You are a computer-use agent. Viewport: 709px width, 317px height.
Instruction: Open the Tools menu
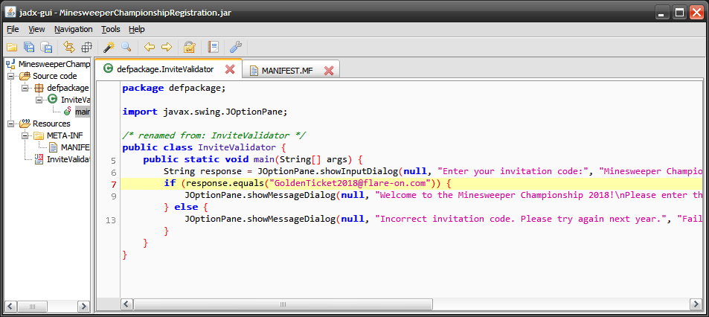[x=111, y=29]
